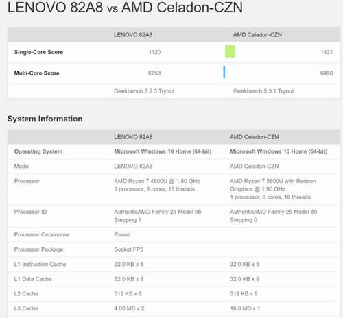
Task: Click the Socket FP5 package value
Action: [x=129, y=249]
